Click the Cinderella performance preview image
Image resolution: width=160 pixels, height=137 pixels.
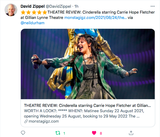tap(88, 64)
